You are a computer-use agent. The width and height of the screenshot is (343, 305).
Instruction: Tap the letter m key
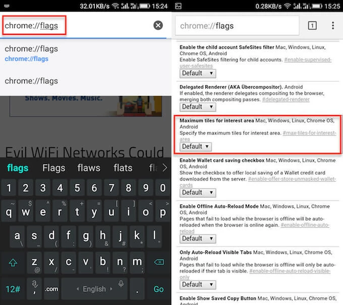coord(137,262)
